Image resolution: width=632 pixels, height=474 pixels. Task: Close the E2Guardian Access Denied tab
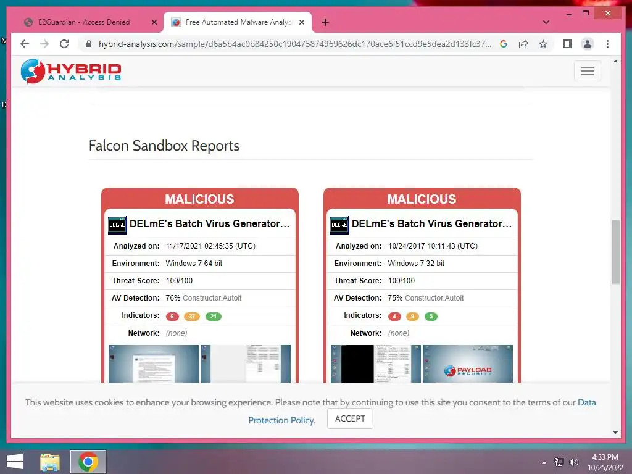[x=154, y=22]
